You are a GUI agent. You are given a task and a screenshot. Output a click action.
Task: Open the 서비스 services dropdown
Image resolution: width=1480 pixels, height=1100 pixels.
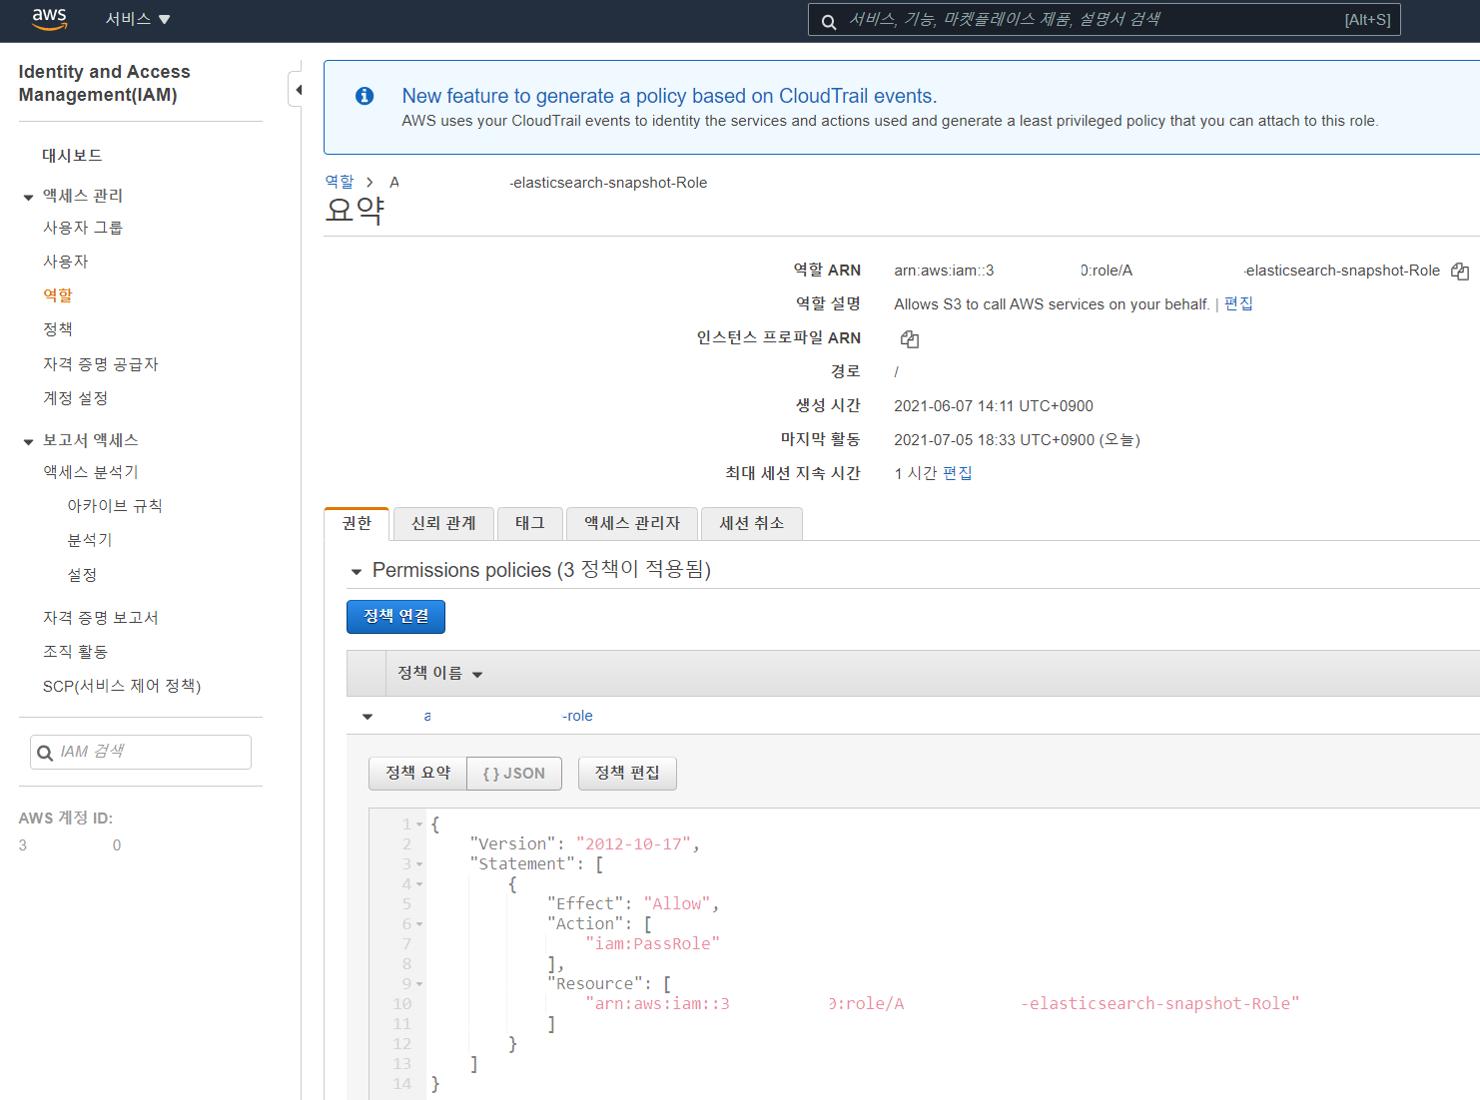[138, 19]
